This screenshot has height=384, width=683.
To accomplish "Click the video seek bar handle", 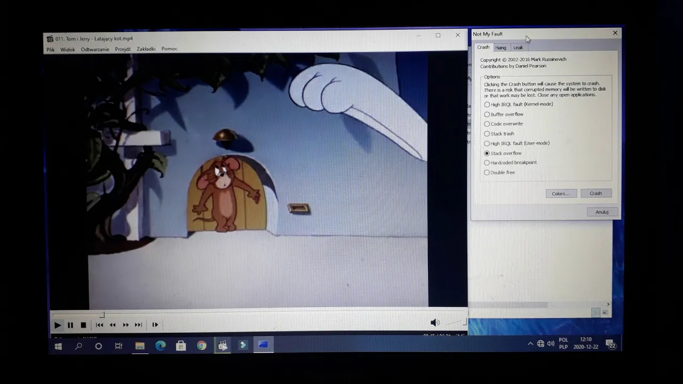I will (x=102, y=315).
